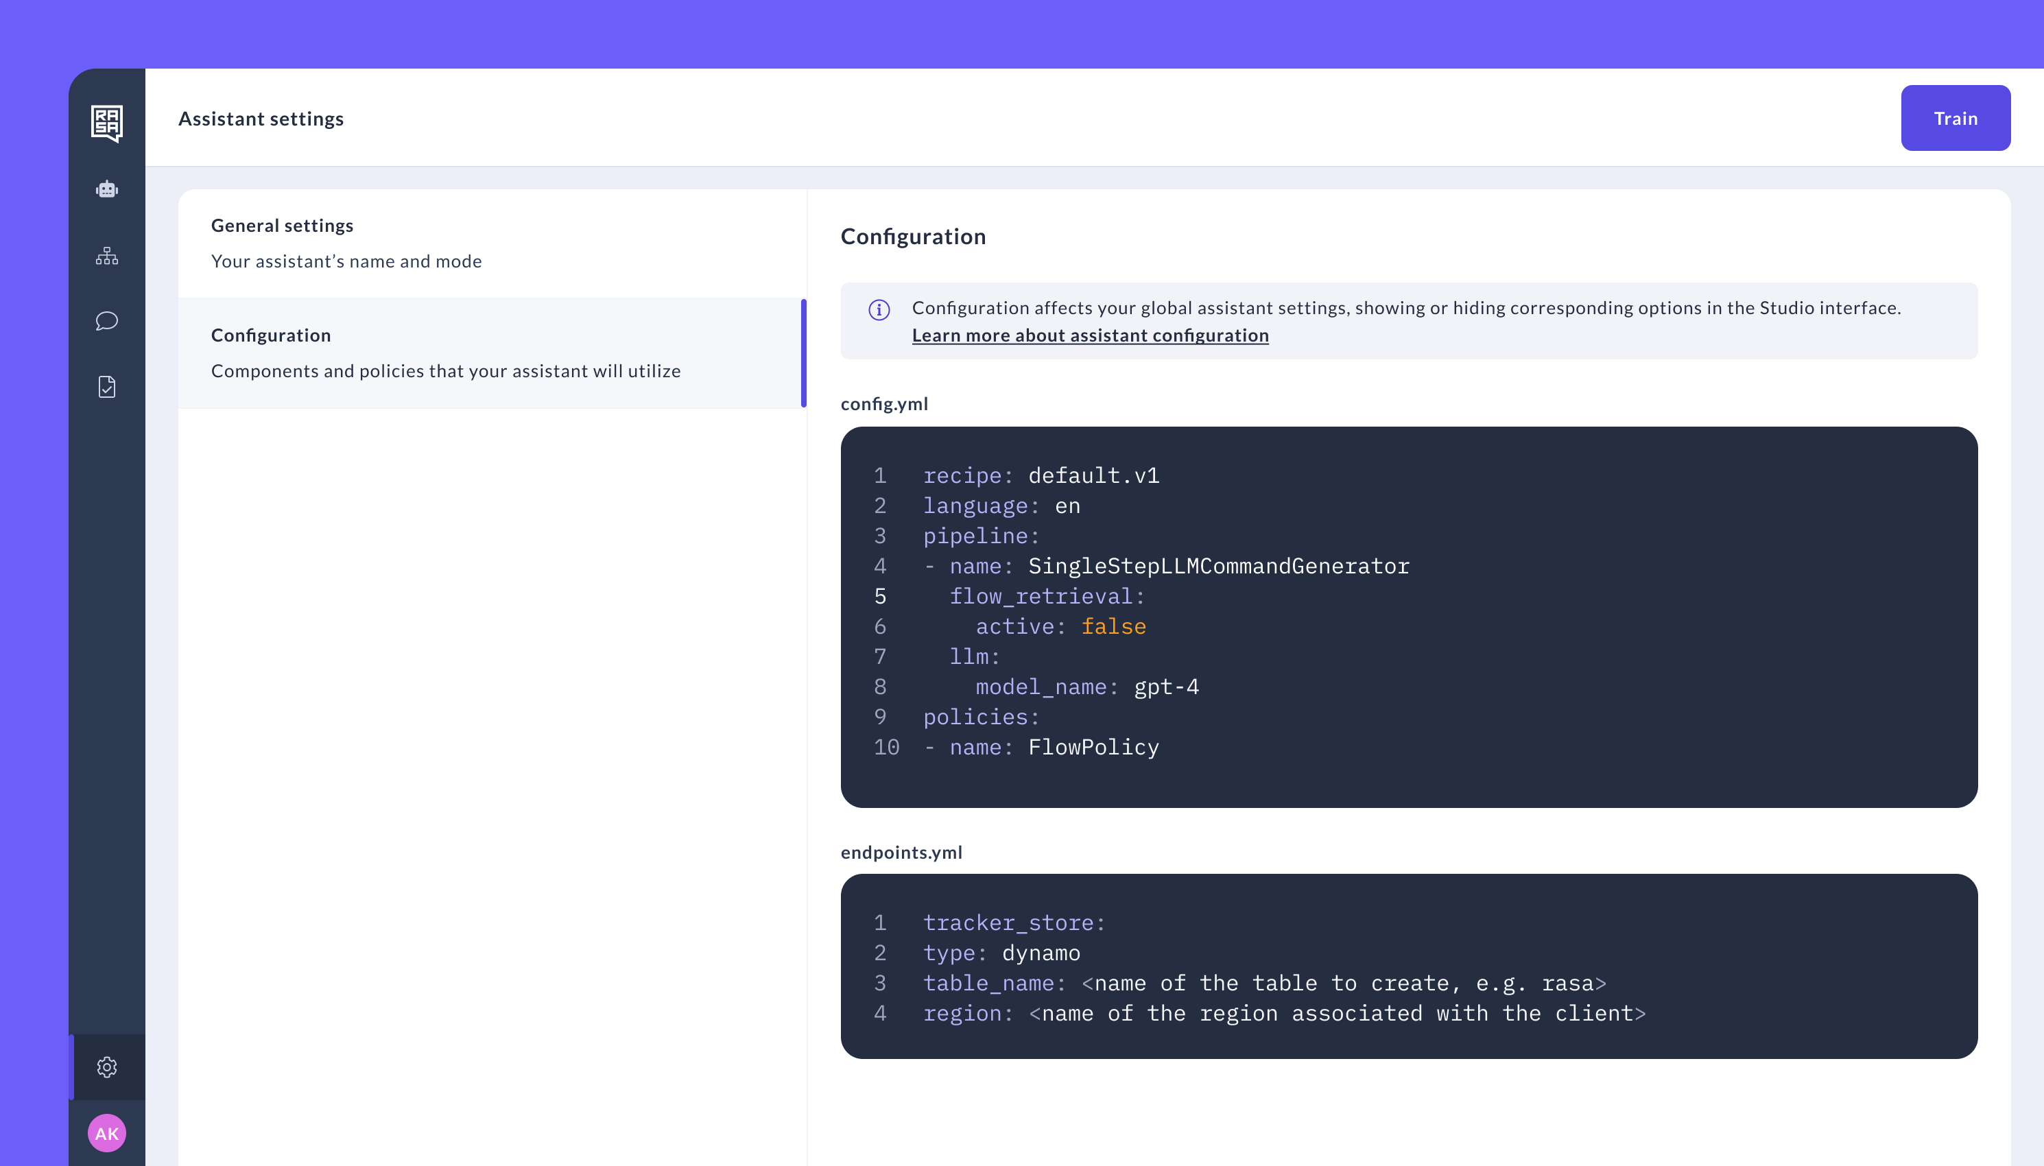The height and width of the screenshot is (1166, 2044).
Task: Click the table_name line in endpoints.yml
Action: tap(1263, 984)
